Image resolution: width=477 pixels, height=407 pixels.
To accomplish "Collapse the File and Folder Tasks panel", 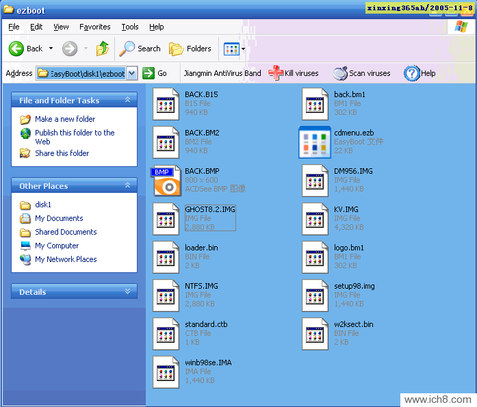I will click(x=127, y=101).
